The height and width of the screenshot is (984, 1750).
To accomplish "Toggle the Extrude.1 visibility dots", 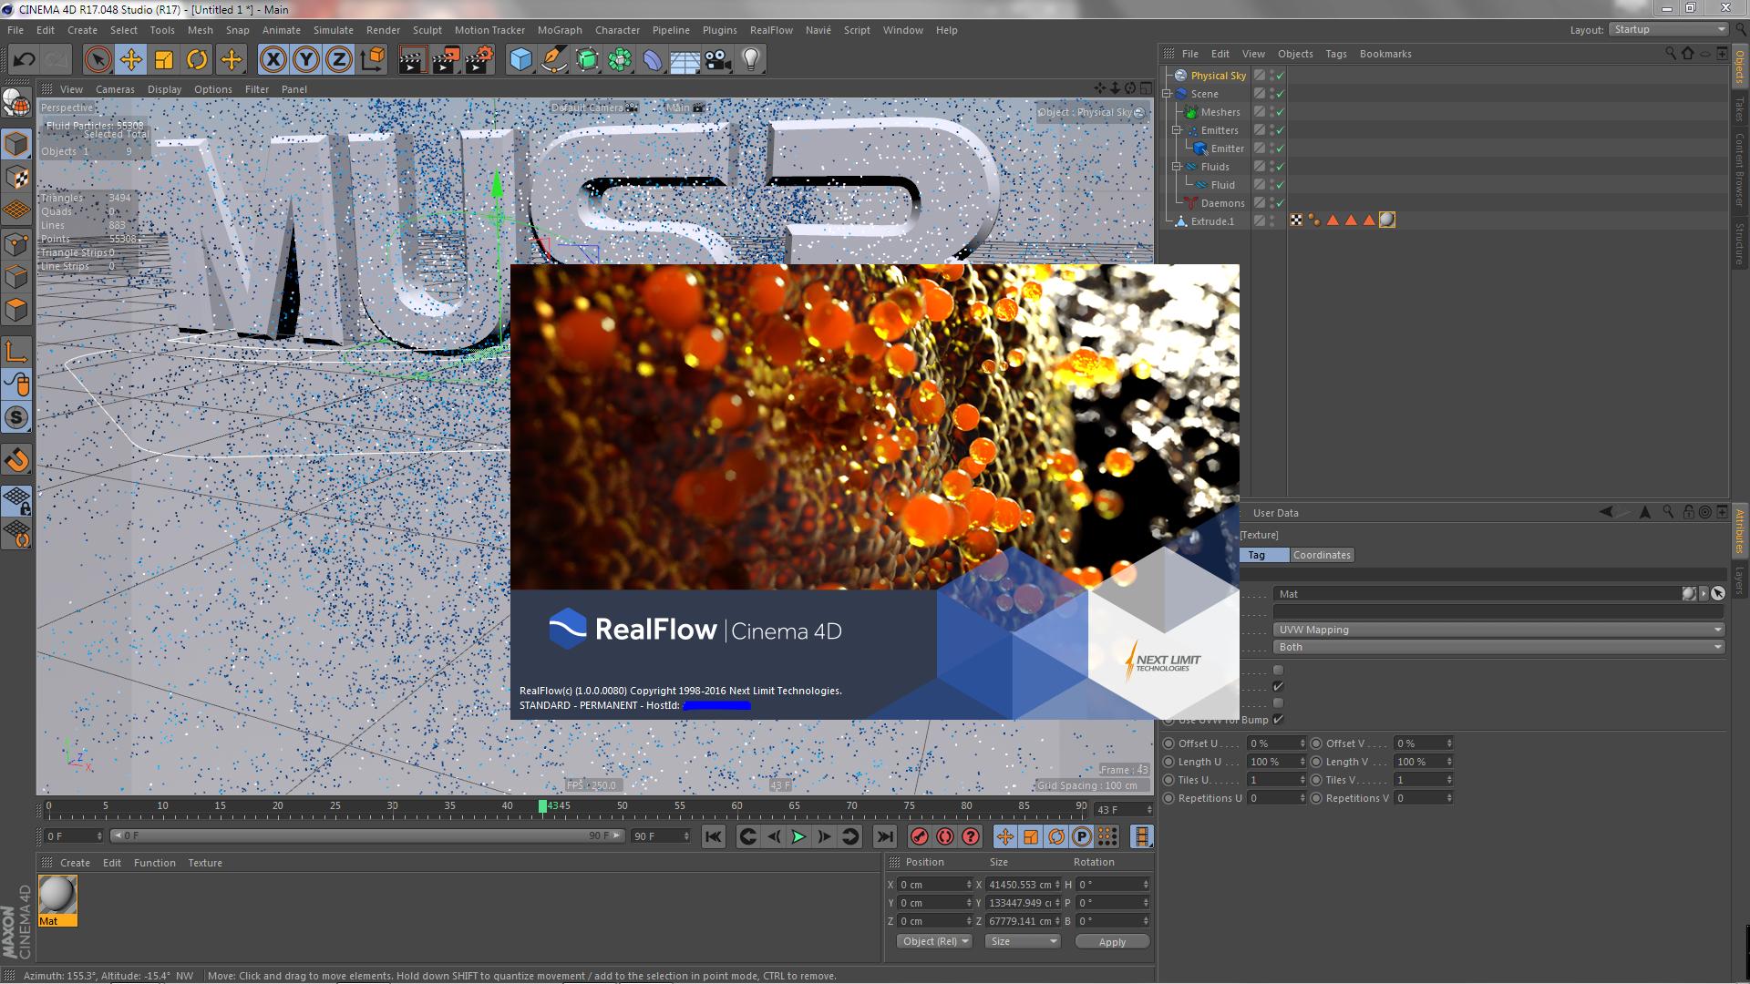I will pos(1272,221).
